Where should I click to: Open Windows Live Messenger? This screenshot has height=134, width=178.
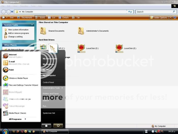[x=17, y=99]
